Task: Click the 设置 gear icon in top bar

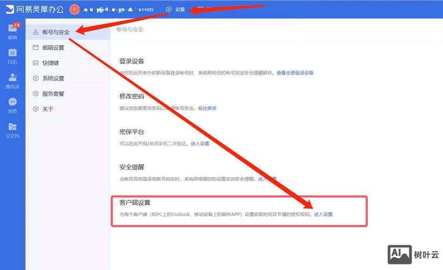Action: click(x=169, y=9)
